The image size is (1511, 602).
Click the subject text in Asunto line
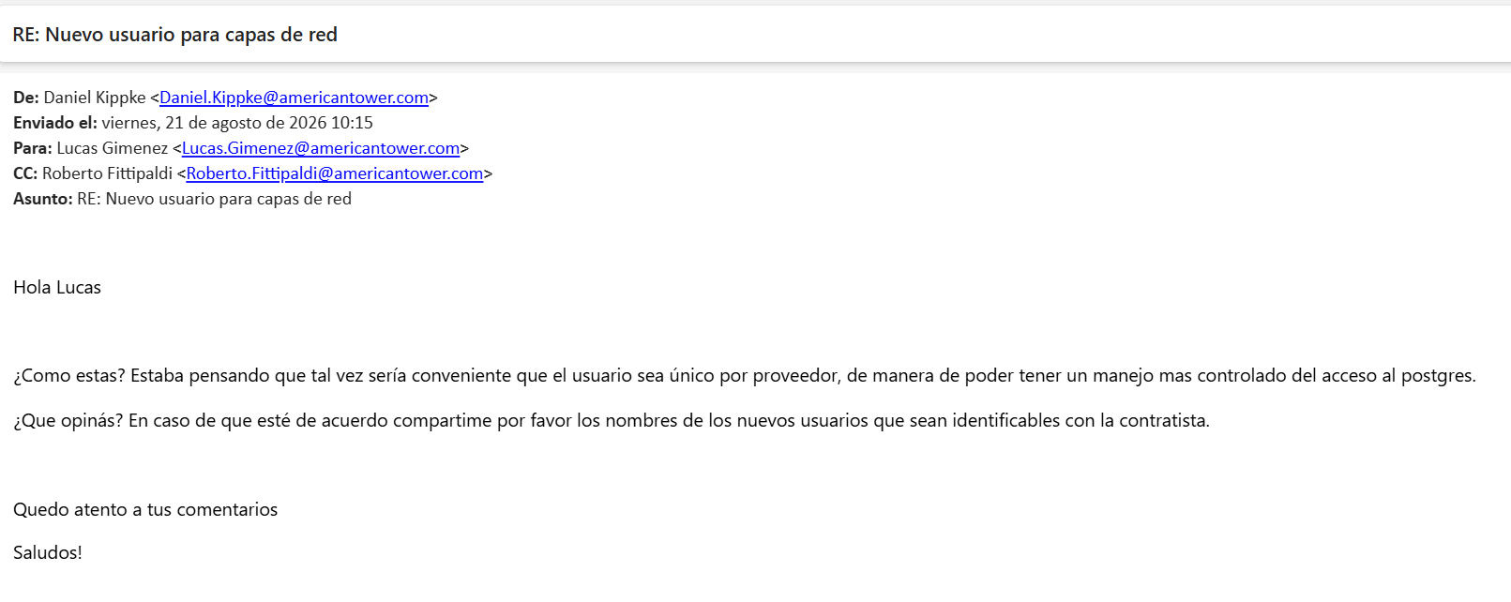pyautogui.click(x=215, y=199)
